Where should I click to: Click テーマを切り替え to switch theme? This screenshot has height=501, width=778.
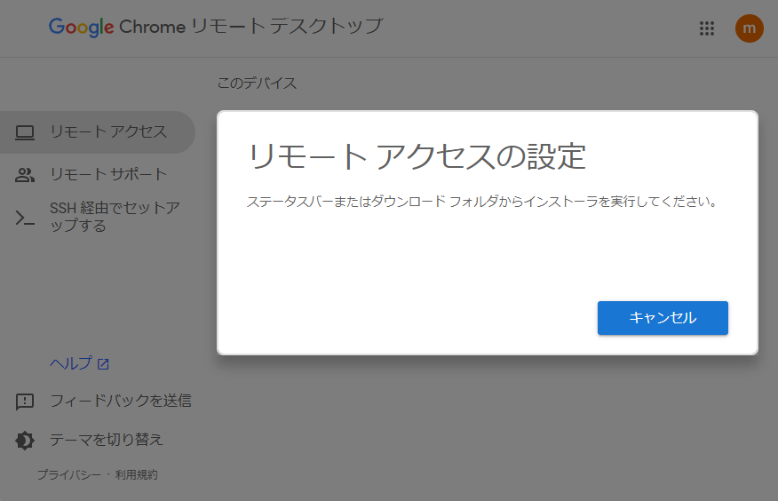(107, 440)
